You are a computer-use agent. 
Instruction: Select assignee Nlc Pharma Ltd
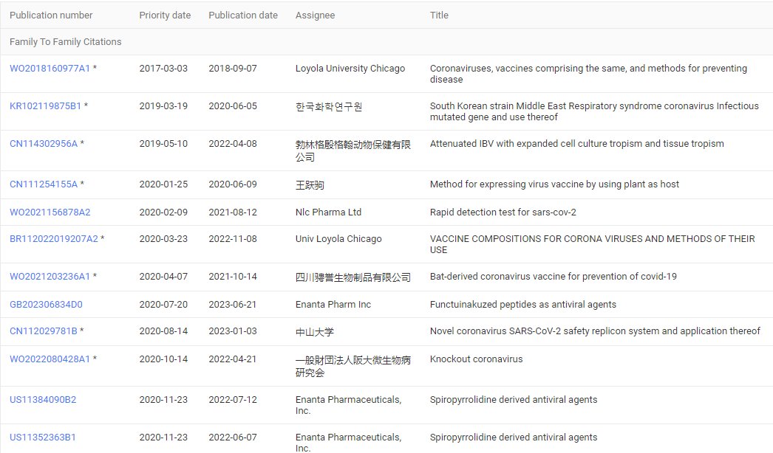[x=328, y=212]
